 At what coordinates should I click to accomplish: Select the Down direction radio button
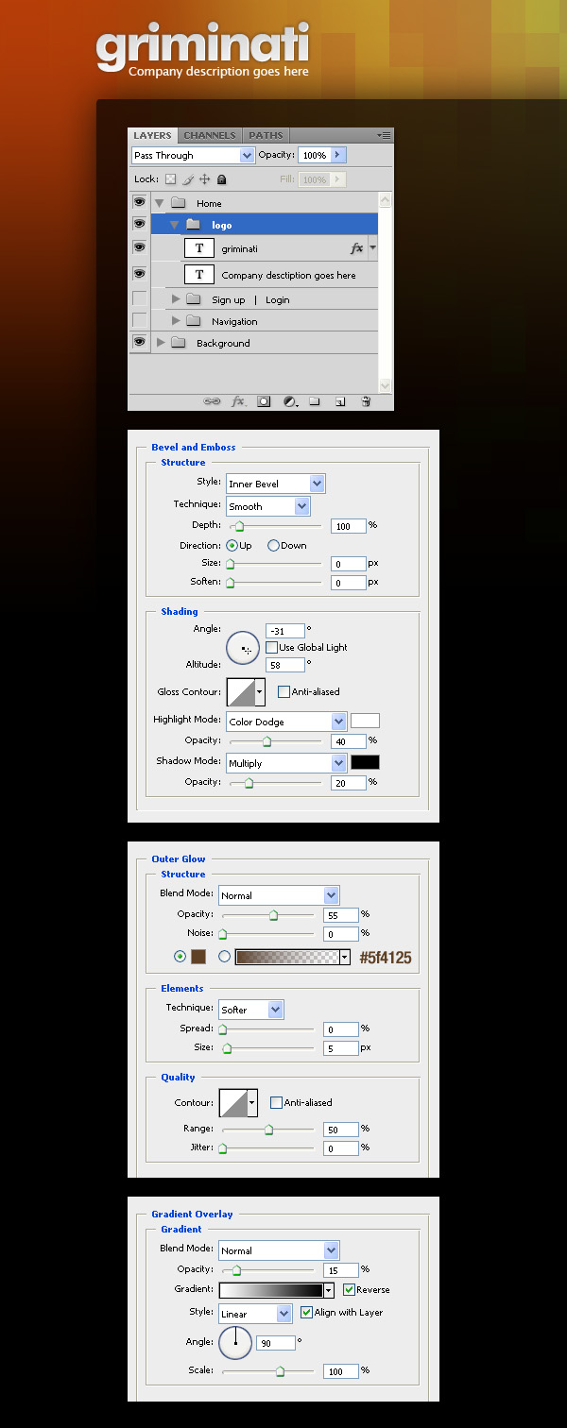273,545
